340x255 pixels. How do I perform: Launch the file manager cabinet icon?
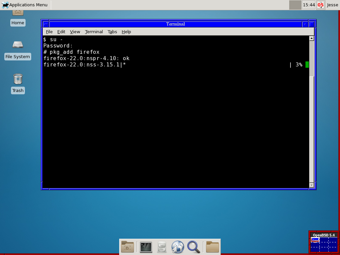[x=162, y=247]
